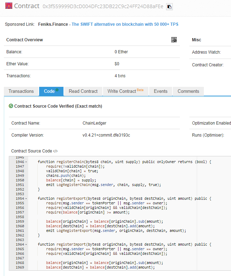Place cursor on 'chains.push(chain);' line
The width and height of the screenshot is (231, 276).
[66, 176]
